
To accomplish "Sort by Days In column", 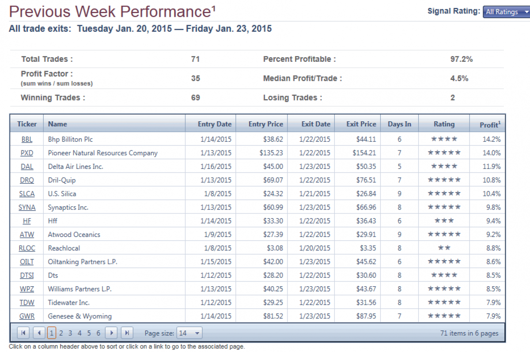I will (399, 124).
